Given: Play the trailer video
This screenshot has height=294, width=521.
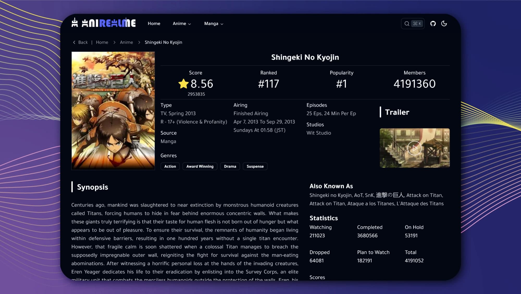Looking at the screenshot, I should [x=414, y=148].
